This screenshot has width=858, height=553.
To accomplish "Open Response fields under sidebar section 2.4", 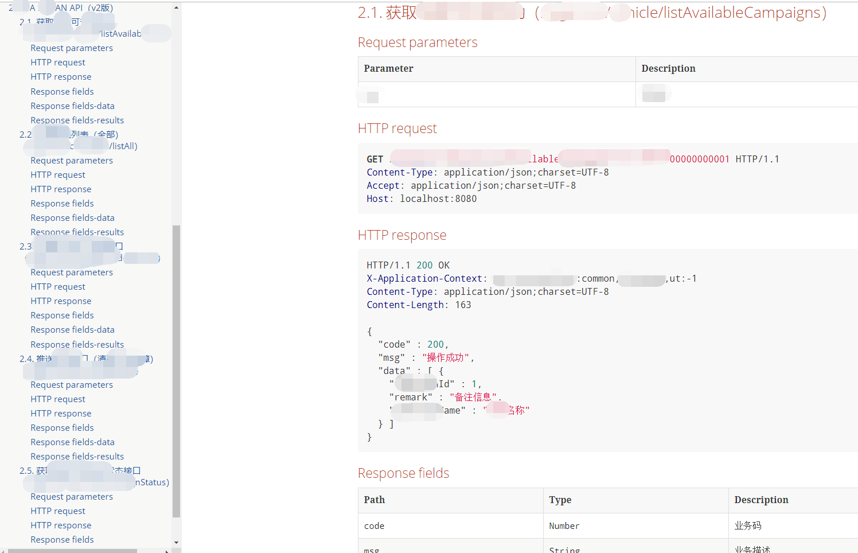I will pos(62,428).
